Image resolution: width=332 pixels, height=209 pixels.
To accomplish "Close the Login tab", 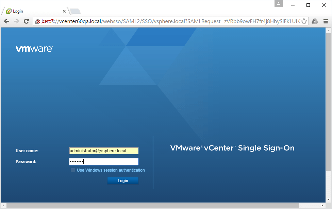I will (64, 11).
